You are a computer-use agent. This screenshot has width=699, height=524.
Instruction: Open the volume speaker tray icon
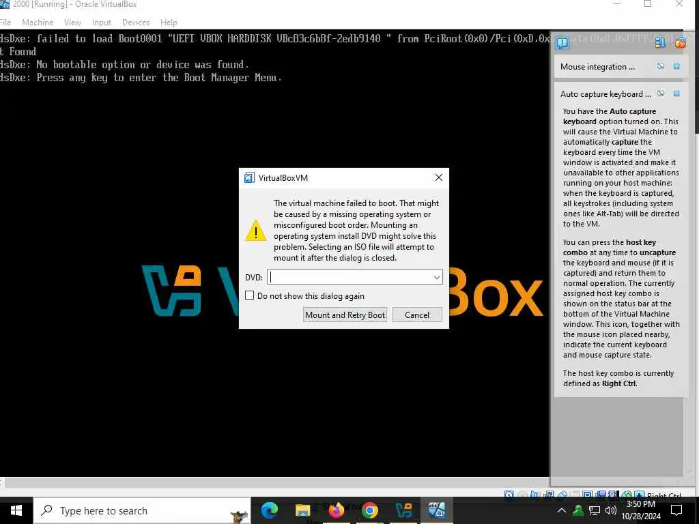611,510
